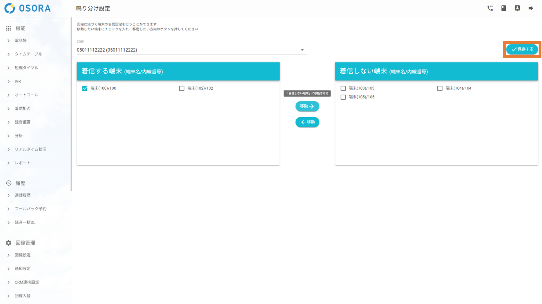The height and width of the screenshot is (304, 542).
Task: Expand the IVR chevron in sidebar
Action: (x=9, y=82)
